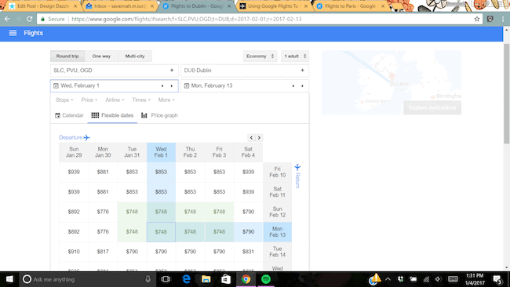Screen dimensions: 510x287
Task: Open Spotify from the taskbar
Action: click(266, 279)
